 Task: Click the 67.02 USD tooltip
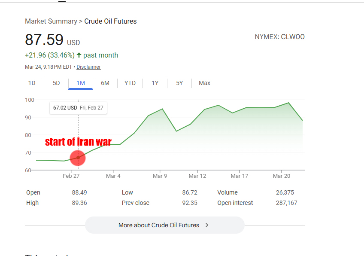click(x=78, y=108)
